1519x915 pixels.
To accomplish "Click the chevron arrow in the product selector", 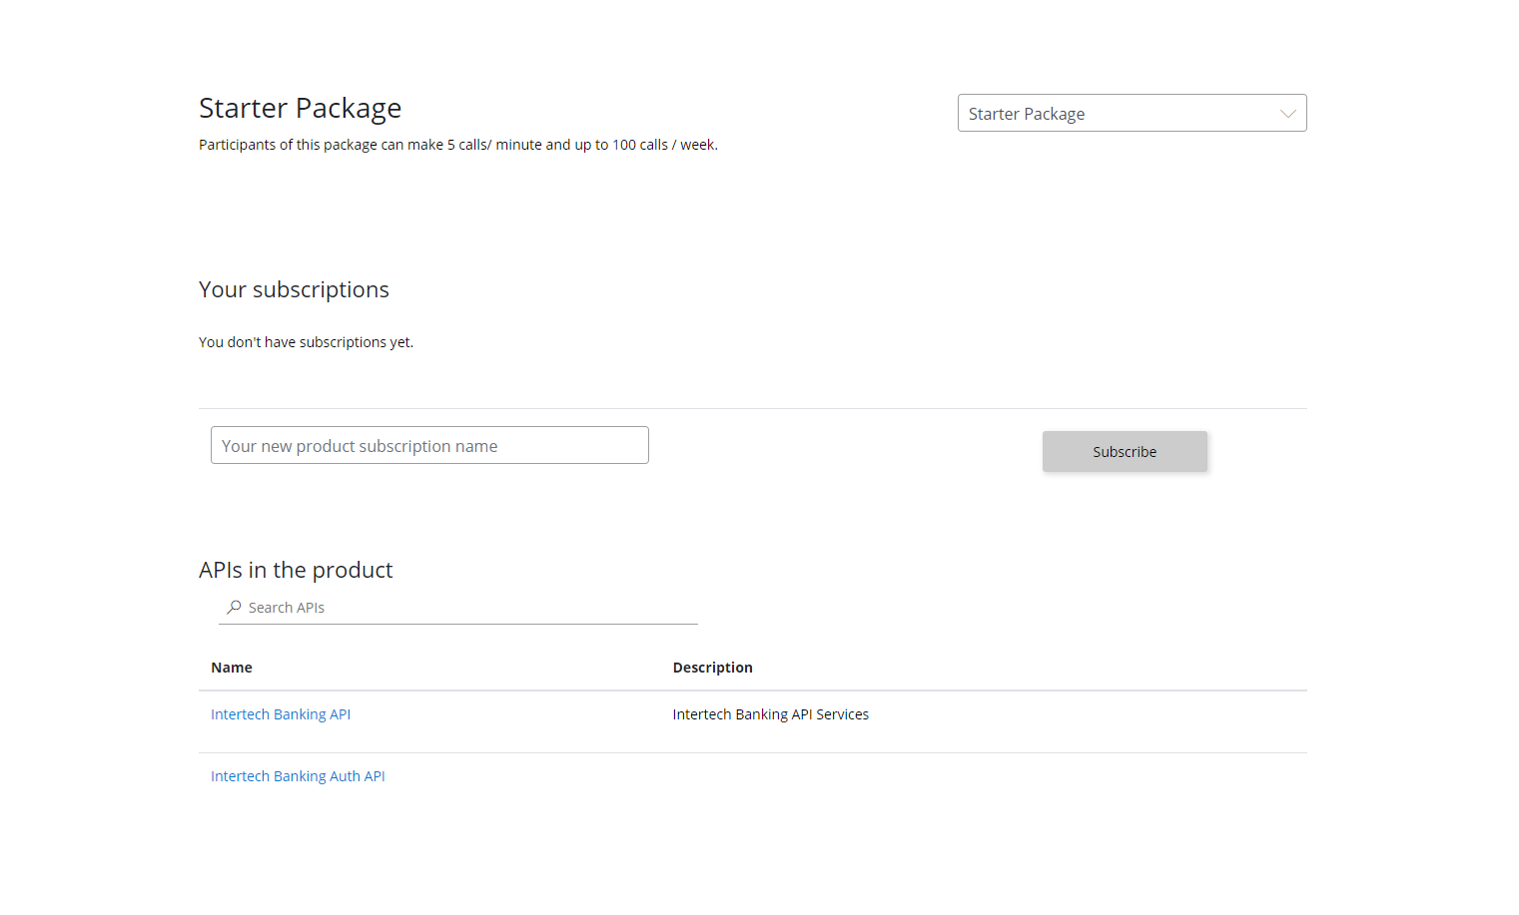I will pyautogui.click(x=1287, y=114).
